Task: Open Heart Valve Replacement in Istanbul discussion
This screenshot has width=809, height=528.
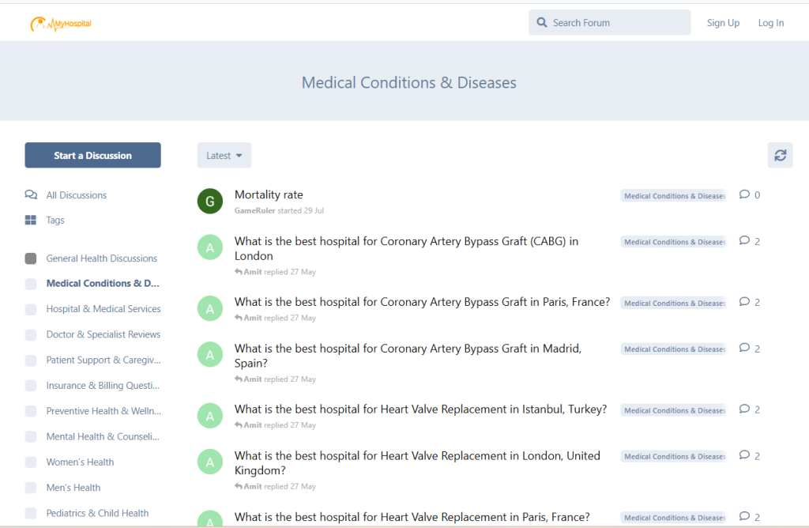Action: click(420, 409)
